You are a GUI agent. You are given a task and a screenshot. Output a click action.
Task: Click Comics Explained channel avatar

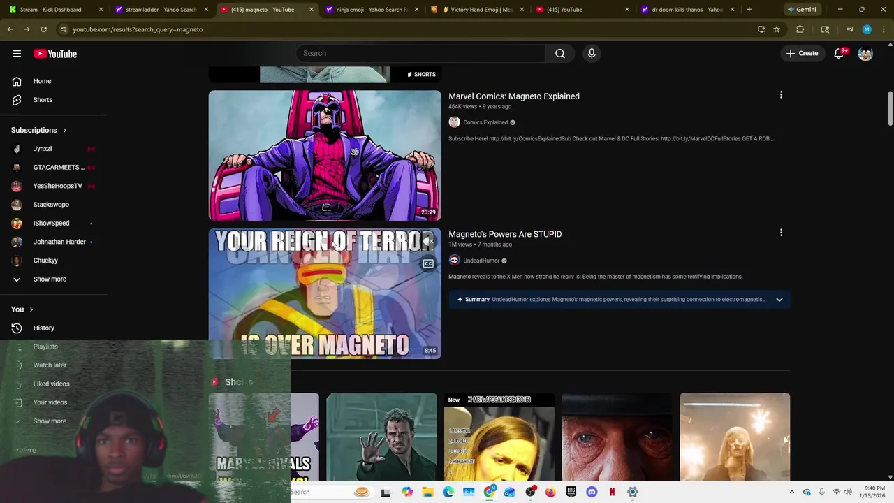coord(454,122)
